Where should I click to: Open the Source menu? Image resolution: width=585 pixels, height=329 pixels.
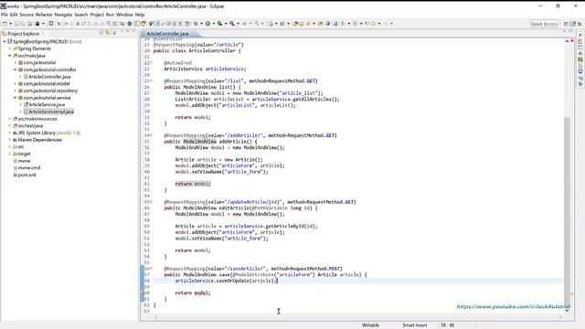(27, 15)
